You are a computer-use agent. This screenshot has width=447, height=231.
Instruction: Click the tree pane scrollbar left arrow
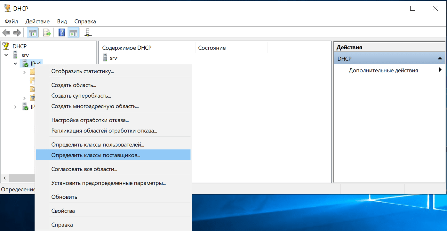click(4, 178)
